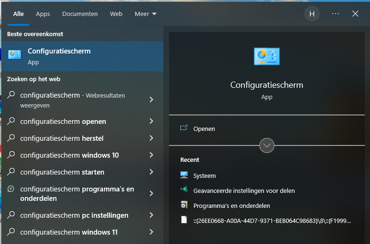Image resolution: width=370 pixels, height=244 pixels.
Task: Open recent item Systeem
Action: (204, 176)
